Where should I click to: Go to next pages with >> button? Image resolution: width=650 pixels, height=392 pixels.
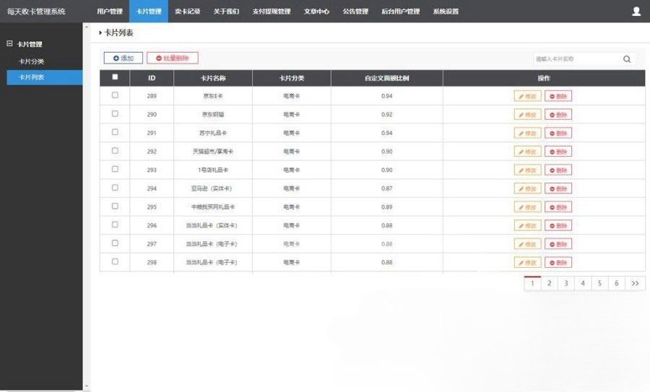[x=635, y=284]
